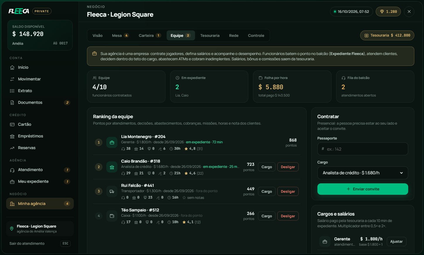This screenshot has height=255, width=424.
Task: Send the invite with Enviar convite
Action: point(363,189)
